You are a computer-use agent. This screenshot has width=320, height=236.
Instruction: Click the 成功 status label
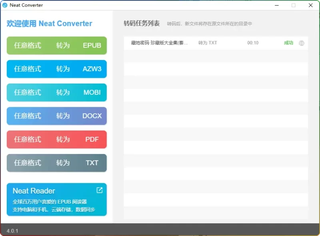[289, 43]
